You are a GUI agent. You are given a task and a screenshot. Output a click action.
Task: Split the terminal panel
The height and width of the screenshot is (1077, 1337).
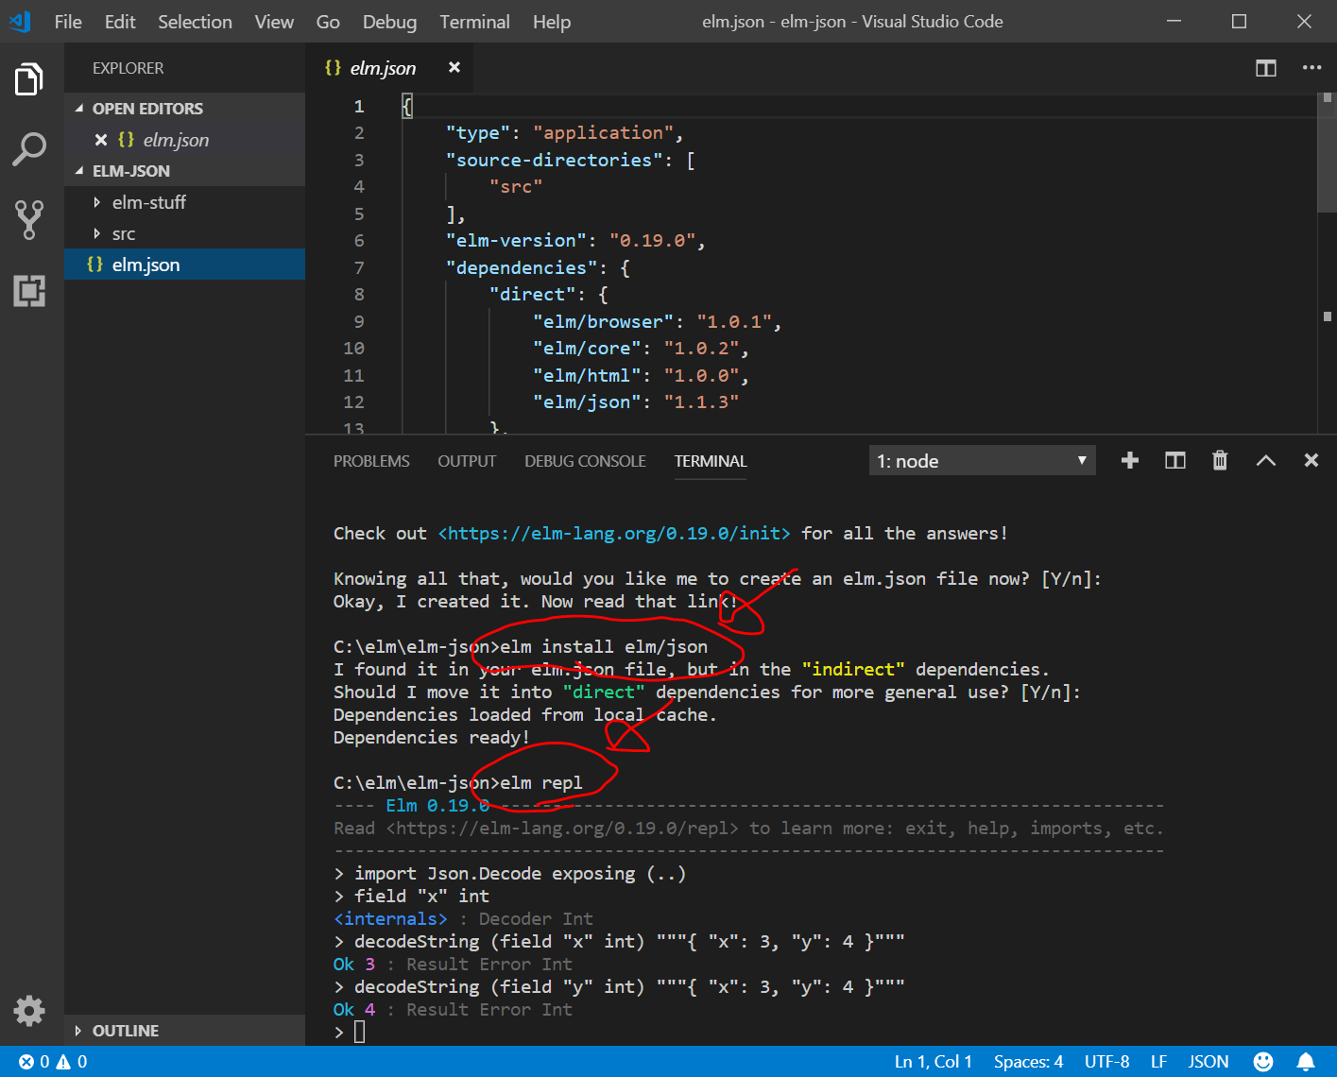(1174, 460)
